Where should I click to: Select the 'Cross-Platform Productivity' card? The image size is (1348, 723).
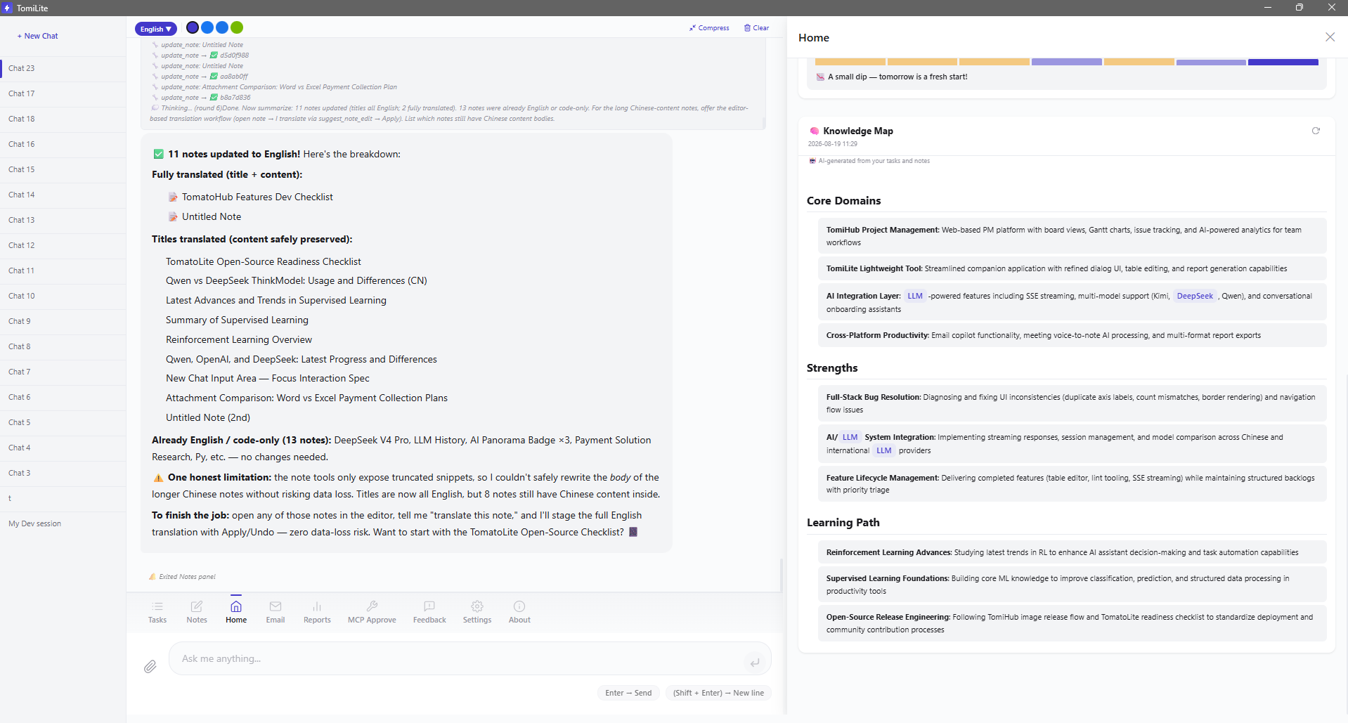(x=1072, y=335)
